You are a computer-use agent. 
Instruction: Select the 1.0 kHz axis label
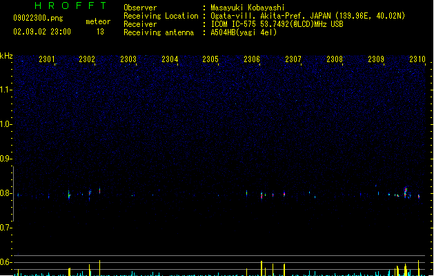tap(6, 124)
